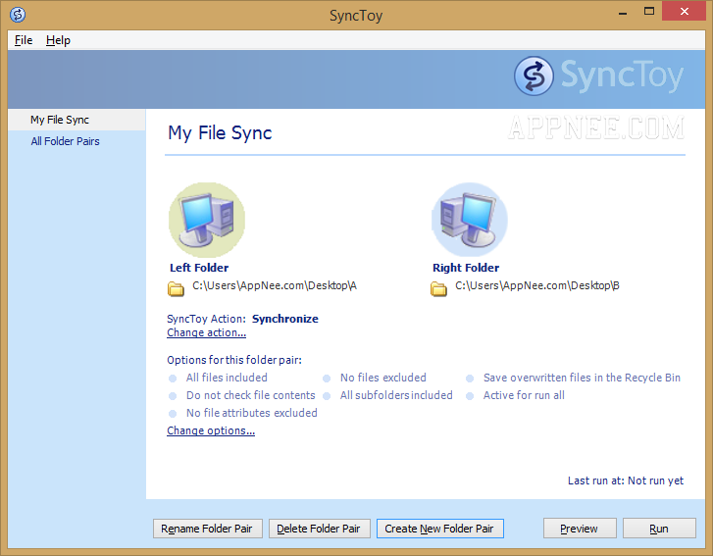Click the Synchronize action text
713x556 pixels.
[285, 319]
